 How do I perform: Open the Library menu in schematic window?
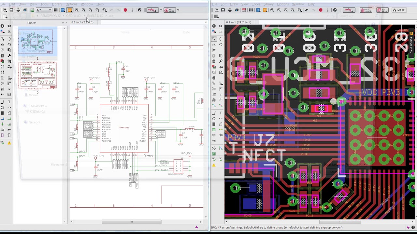coord(57,4)
